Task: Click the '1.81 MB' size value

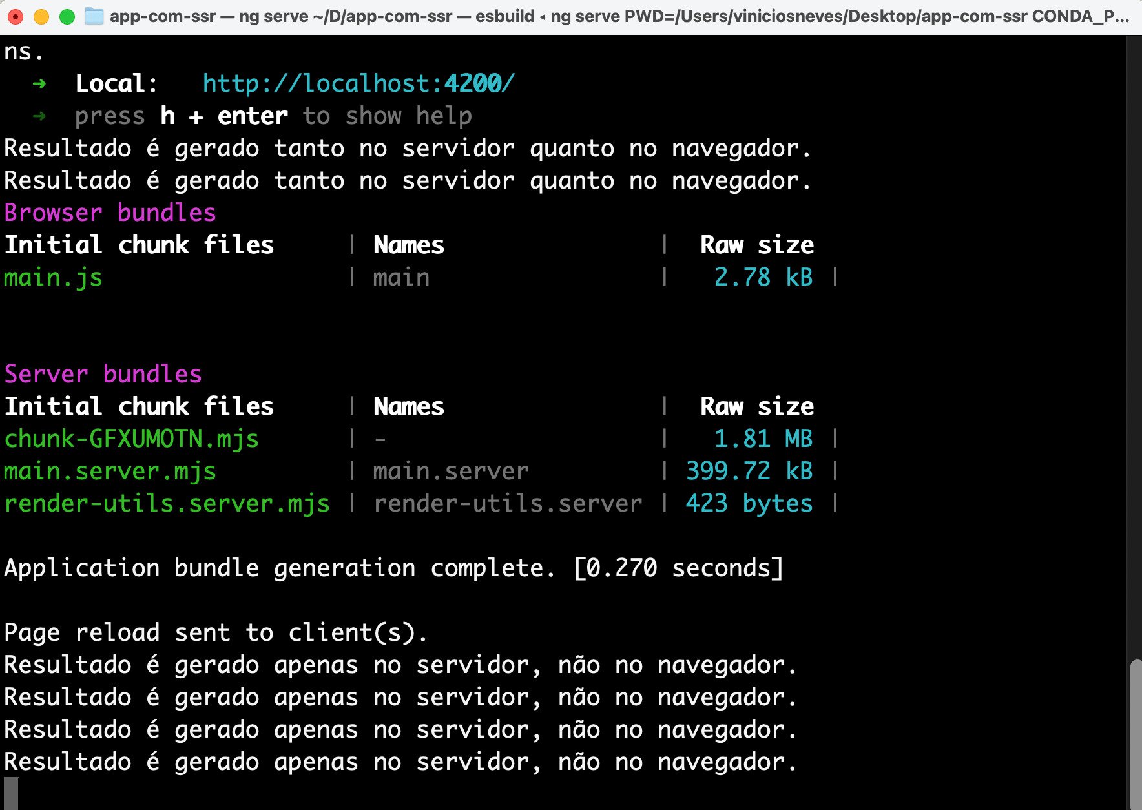Action: [x=763, y=439]
